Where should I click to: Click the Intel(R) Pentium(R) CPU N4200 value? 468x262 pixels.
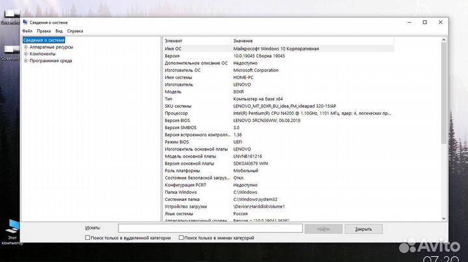(x=312, y=113)
